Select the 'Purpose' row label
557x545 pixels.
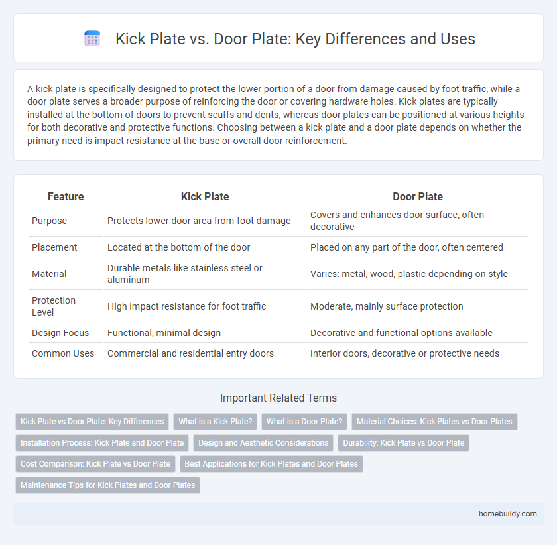(x=50, y=221)
